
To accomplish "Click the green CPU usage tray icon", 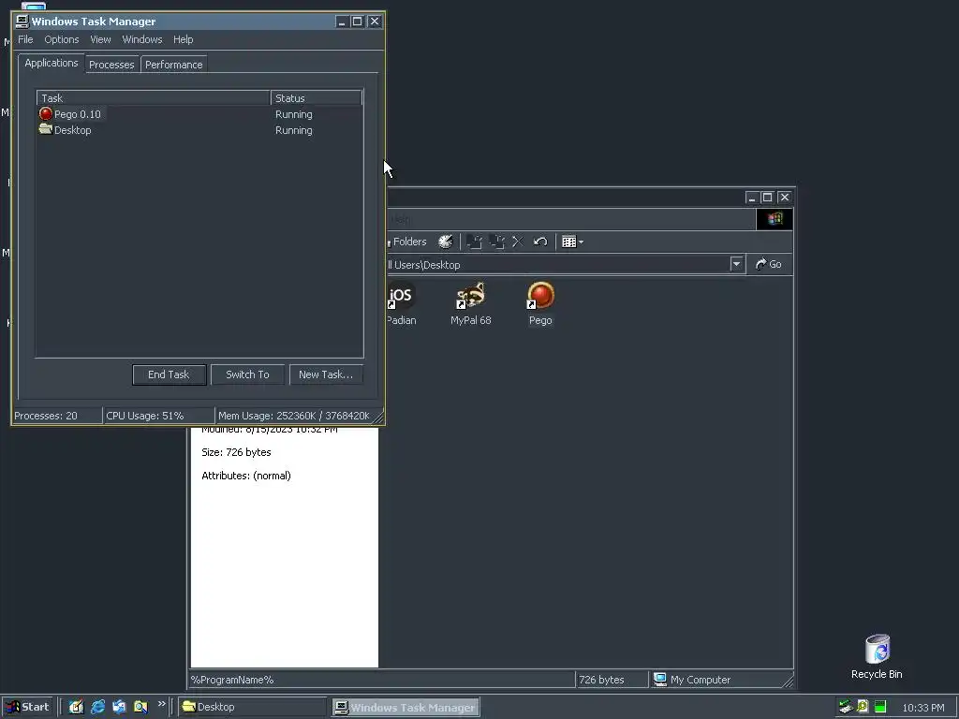I will click(880, 708).
